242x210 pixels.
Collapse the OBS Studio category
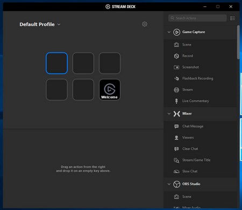(169, 184)
